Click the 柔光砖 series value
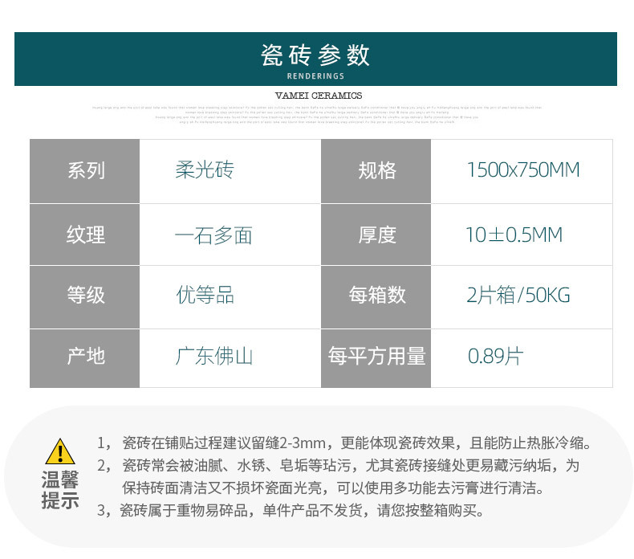Viewport: 634px width, 559px height. click(205, 170)
